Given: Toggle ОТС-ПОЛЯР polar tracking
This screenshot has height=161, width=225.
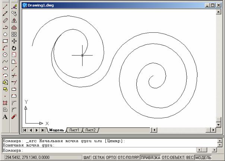Looking at the screenshot, I should point(128,157).
